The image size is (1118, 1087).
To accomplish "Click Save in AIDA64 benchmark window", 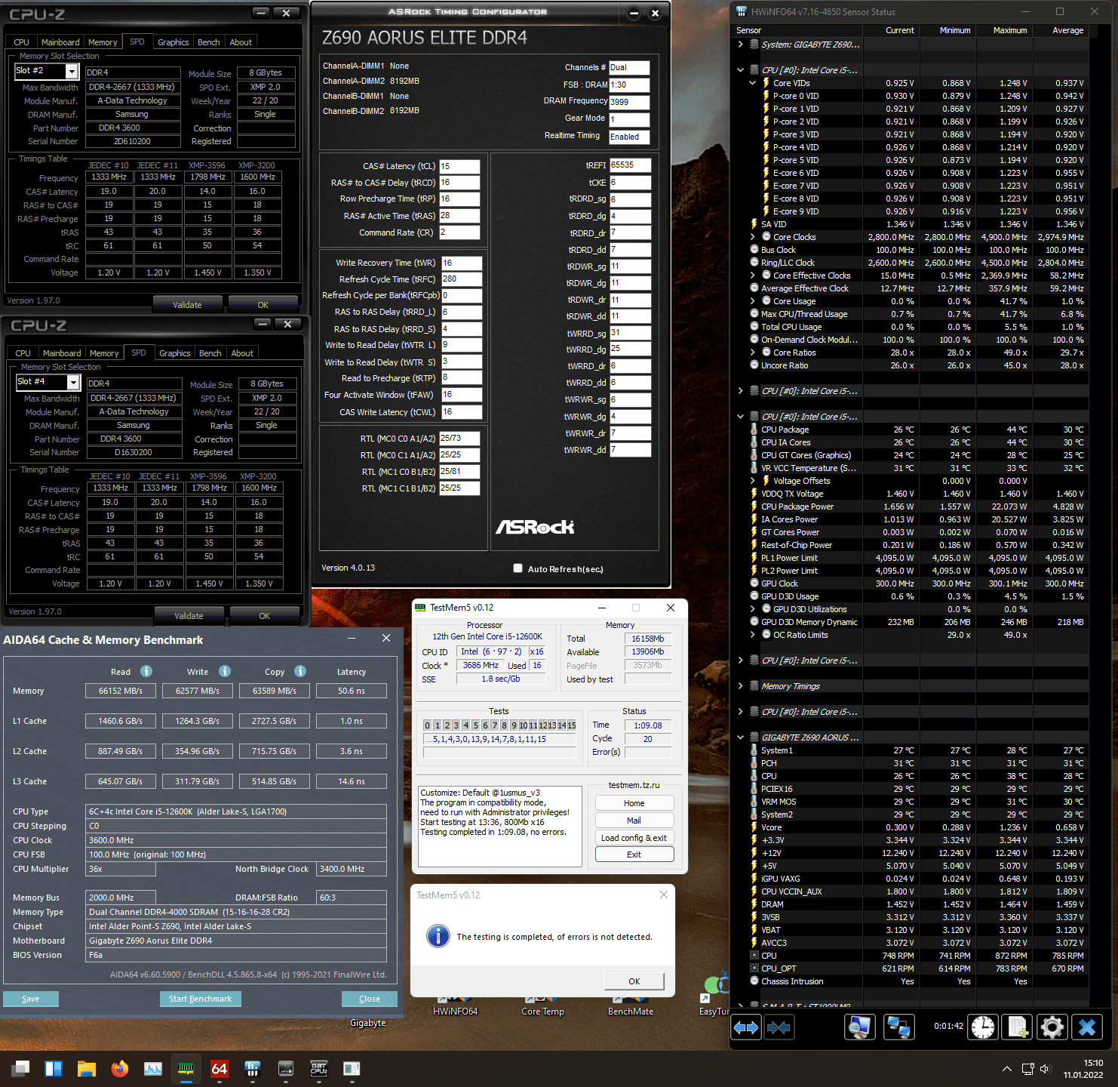I will (x=31, y=999).
